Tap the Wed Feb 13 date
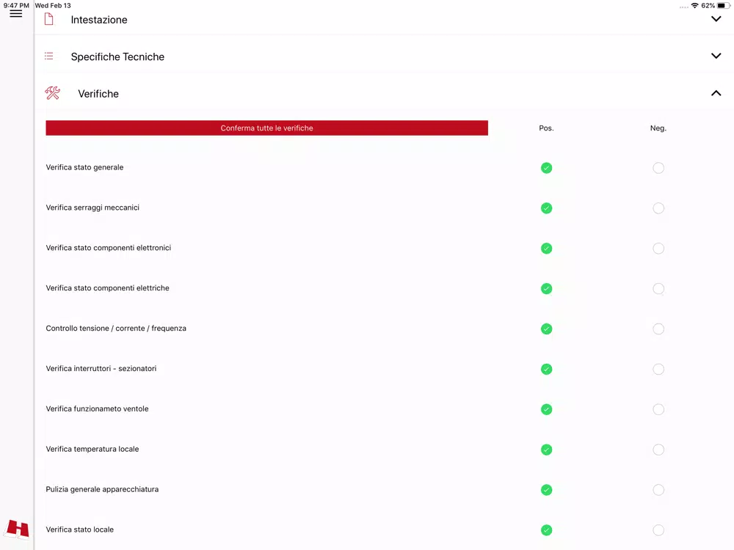The width and height of the screenshot is (734, 550). click(53, 5)
